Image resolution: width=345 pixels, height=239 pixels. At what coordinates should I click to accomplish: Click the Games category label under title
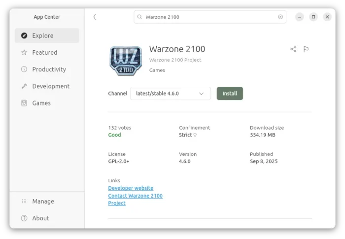pos(157,70)
